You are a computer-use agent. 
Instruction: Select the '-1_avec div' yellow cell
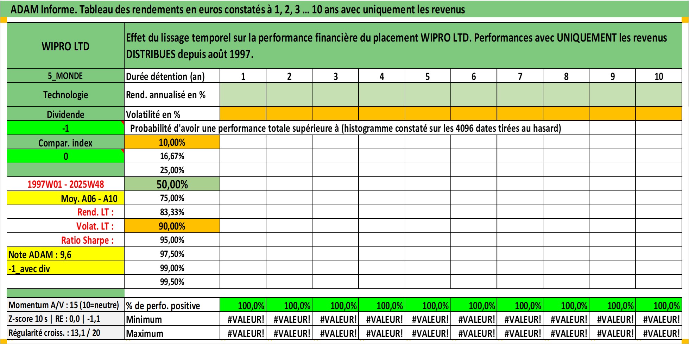point(65,268)
